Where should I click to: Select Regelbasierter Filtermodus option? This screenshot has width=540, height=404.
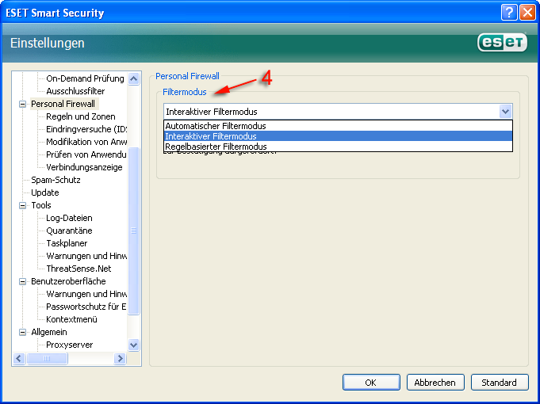338,147
